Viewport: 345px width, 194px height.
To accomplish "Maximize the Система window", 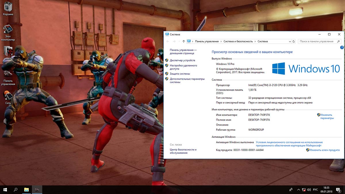I will coord(329,34).
